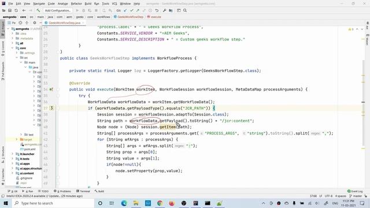Open the Build tool window at bottom
370x208 pixels.
tap(99, 191)
